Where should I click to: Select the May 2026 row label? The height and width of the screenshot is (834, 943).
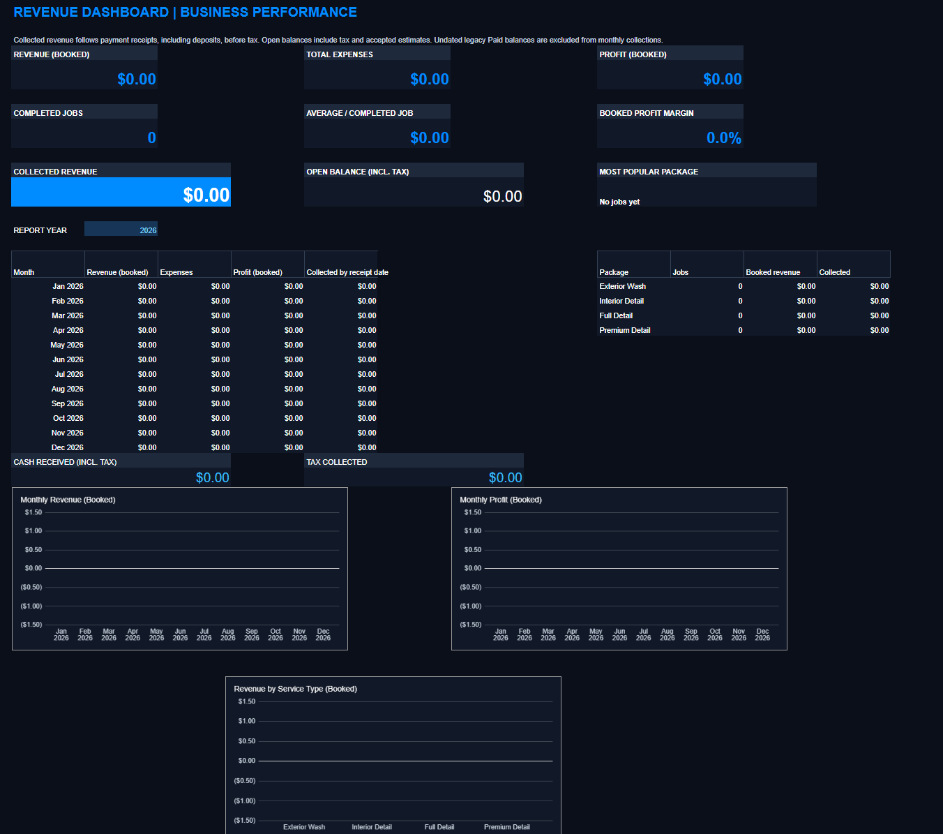pos(67,345)
